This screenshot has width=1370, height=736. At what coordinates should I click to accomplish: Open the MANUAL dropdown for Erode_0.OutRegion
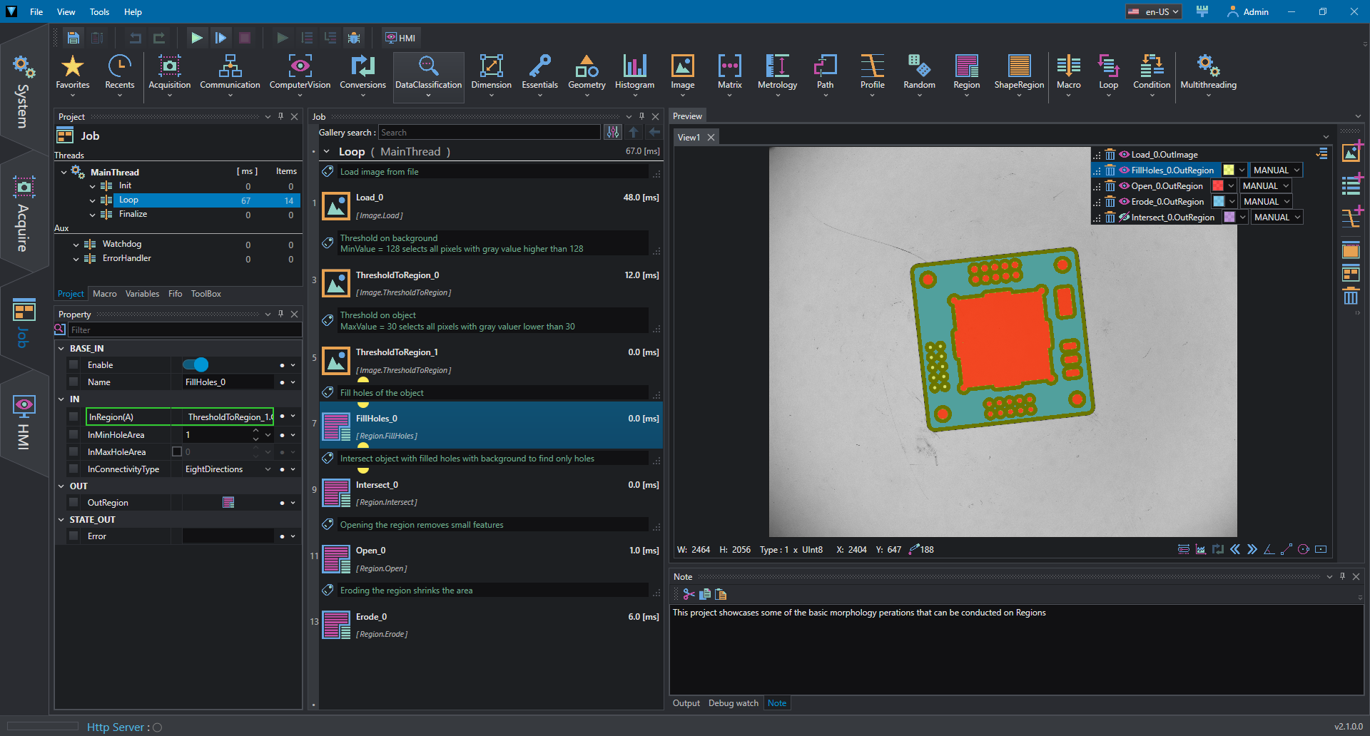click(1267, 202)
